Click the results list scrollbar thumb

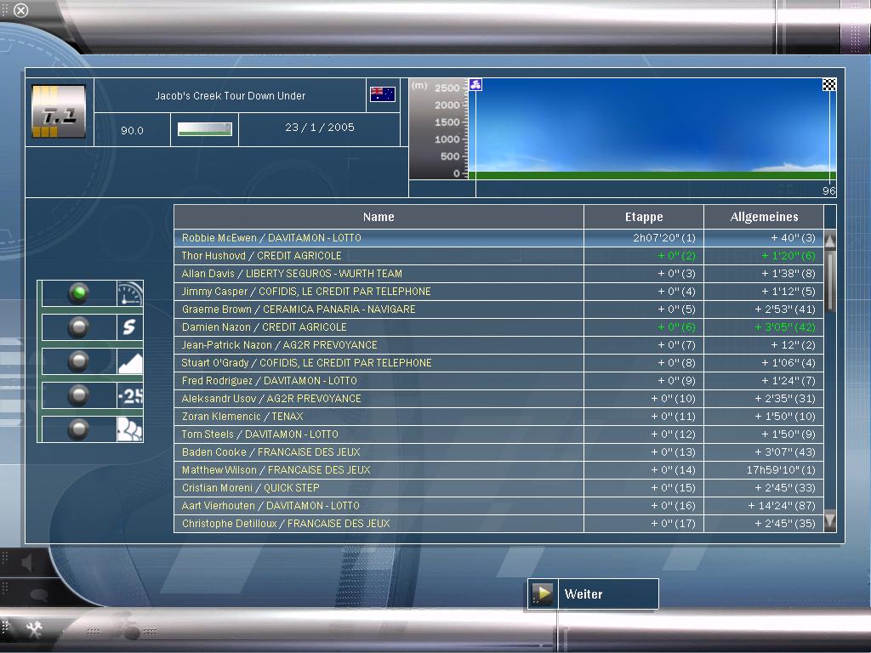[x=830, y=281]
